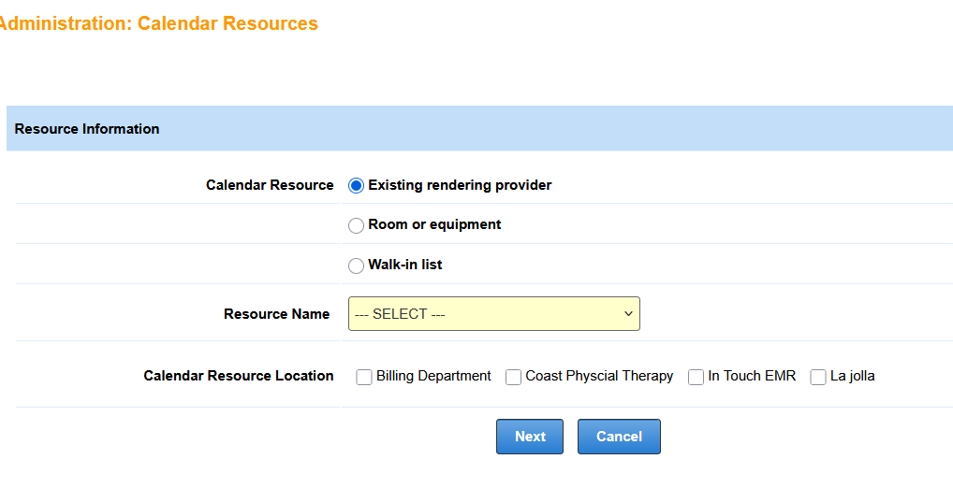This screenshot has width=953, height=488.
Task: Click the In Touch EMR label text
Action: point(752,376)
